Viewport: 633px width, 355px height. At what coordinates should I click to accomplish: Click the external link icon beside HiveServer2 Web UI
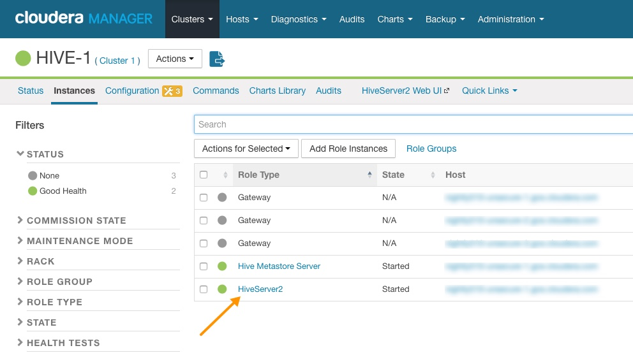click(x=447, y=91)
